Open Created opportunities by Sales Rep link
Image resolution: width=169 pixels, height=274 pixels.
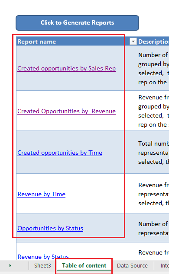click(x=67, y=68)
